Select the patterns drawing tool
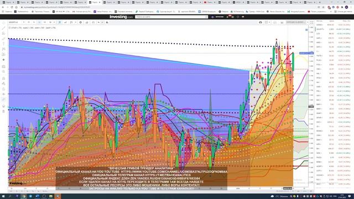The image size is (354, 199). point(3,49)
